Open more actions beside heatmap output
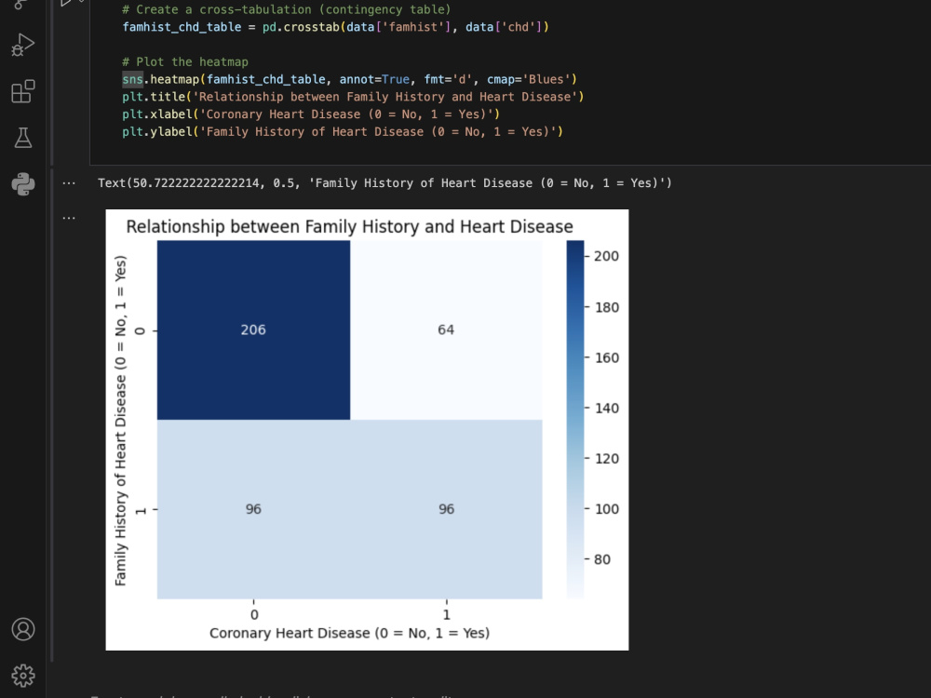Image resolution: width=931 pixels, height=698 pixels. tap(69, 218)
